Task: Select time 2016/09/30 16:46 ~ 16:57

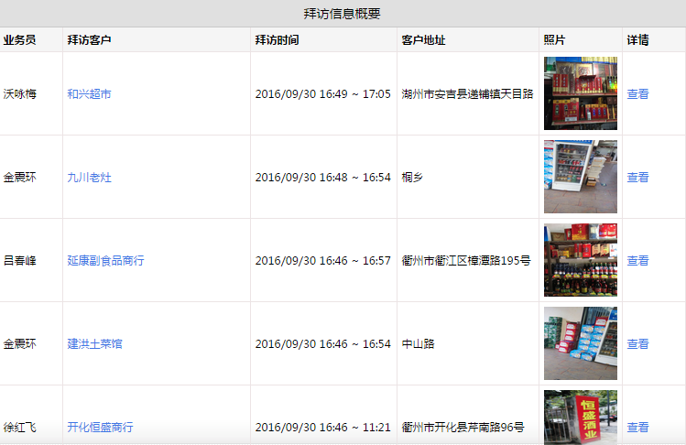Action: pos(323,261)
